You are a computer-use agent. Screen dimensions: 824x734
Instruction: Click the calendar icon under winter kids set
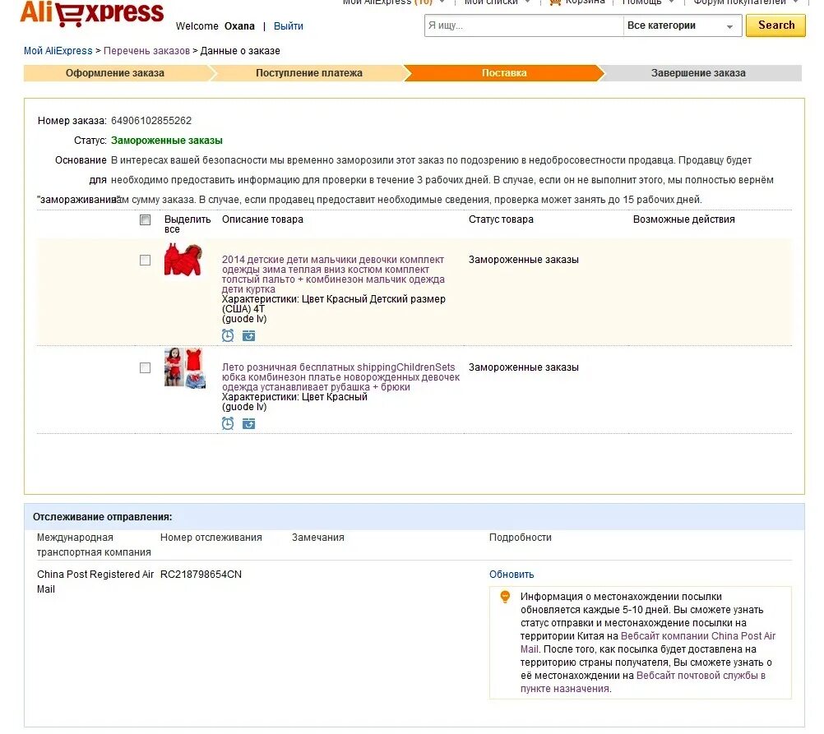248,335
